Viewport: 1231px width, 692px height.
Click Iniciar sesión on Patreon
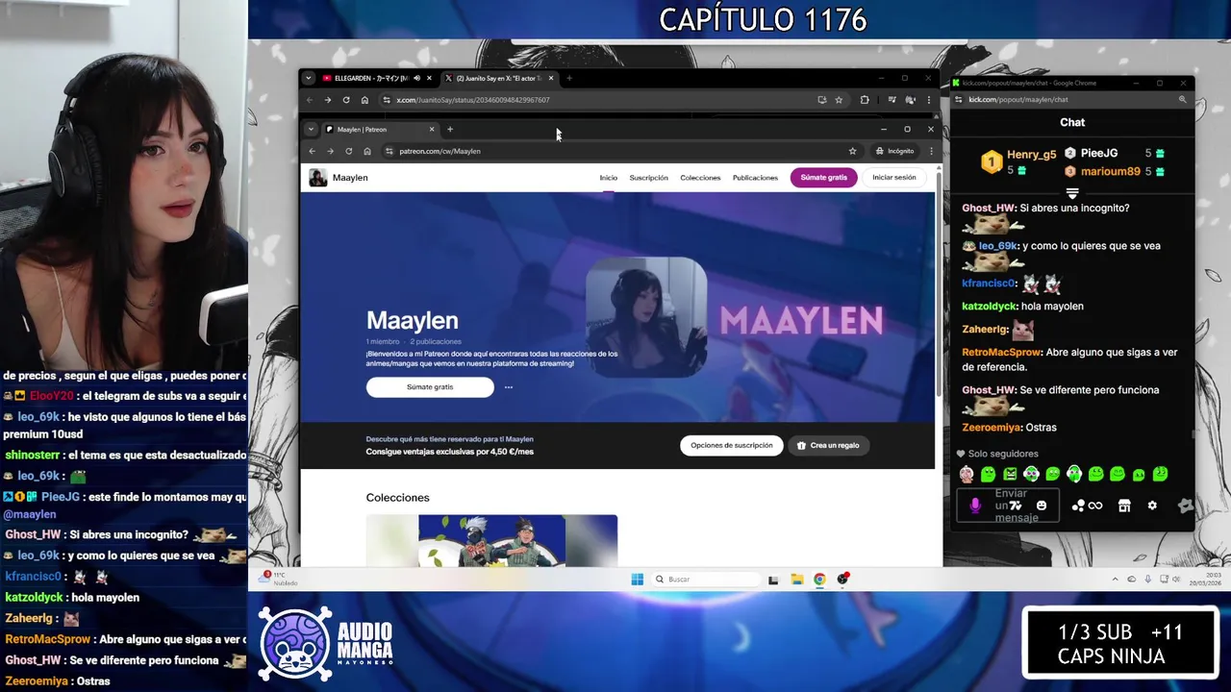894,178
